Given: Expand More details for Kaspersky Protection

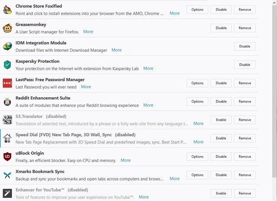Looking at the screenshot, I should point(148,68).
